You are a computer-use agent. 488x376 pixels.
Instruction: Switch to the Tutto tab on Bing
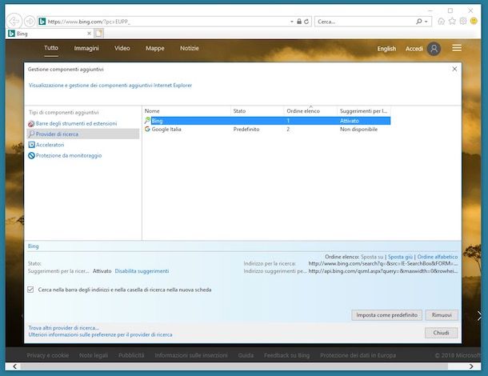pos(51,48)
